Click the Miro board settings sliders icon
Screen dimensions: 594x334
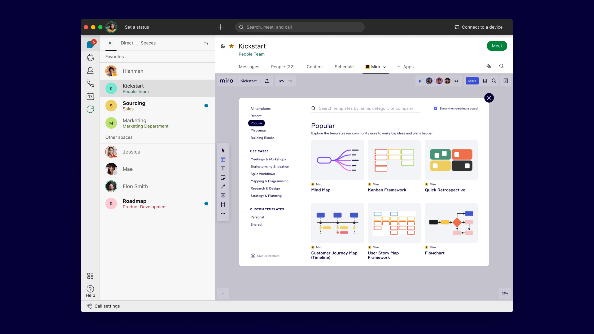click(485, 81)
